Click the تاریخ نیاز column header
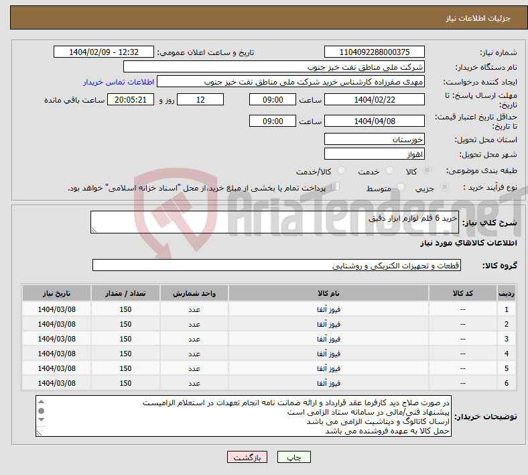The width and height of the screenshot is (528, 475). (x=56, y=293)
